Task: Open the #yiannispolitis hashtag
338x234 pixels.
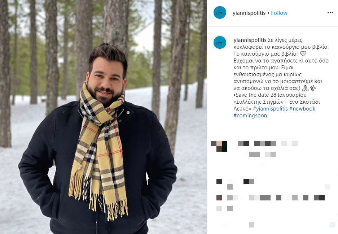Action: click(x=270, y=109)
